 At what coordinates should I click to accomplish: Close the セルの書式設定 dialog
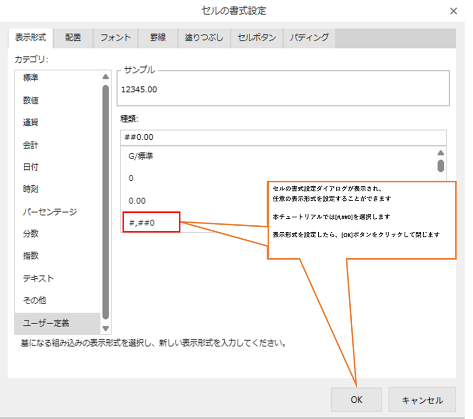click(453, 11)
